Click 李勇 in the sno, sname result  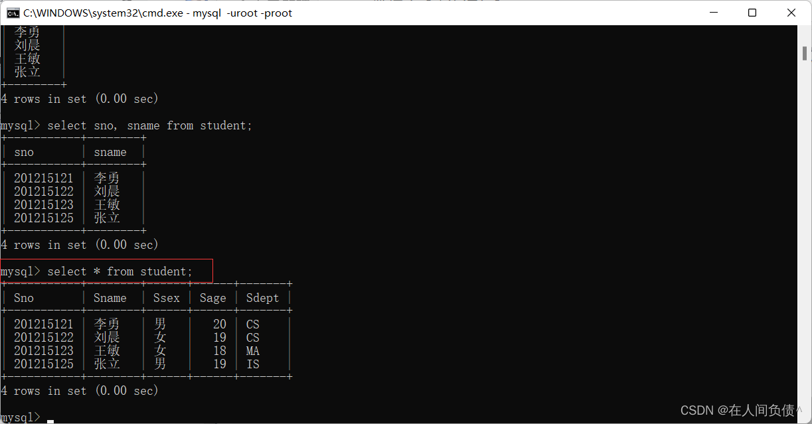pos(107,178)
